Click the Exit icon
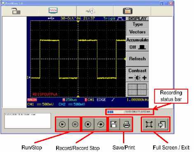This screenshot has height=152, width=194. pos(162,124)
